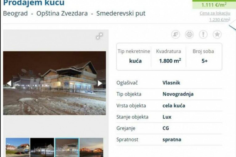236x157 pixels.
Task: Select the highlighted snowy house thumbnail
Action: (67, 147)
